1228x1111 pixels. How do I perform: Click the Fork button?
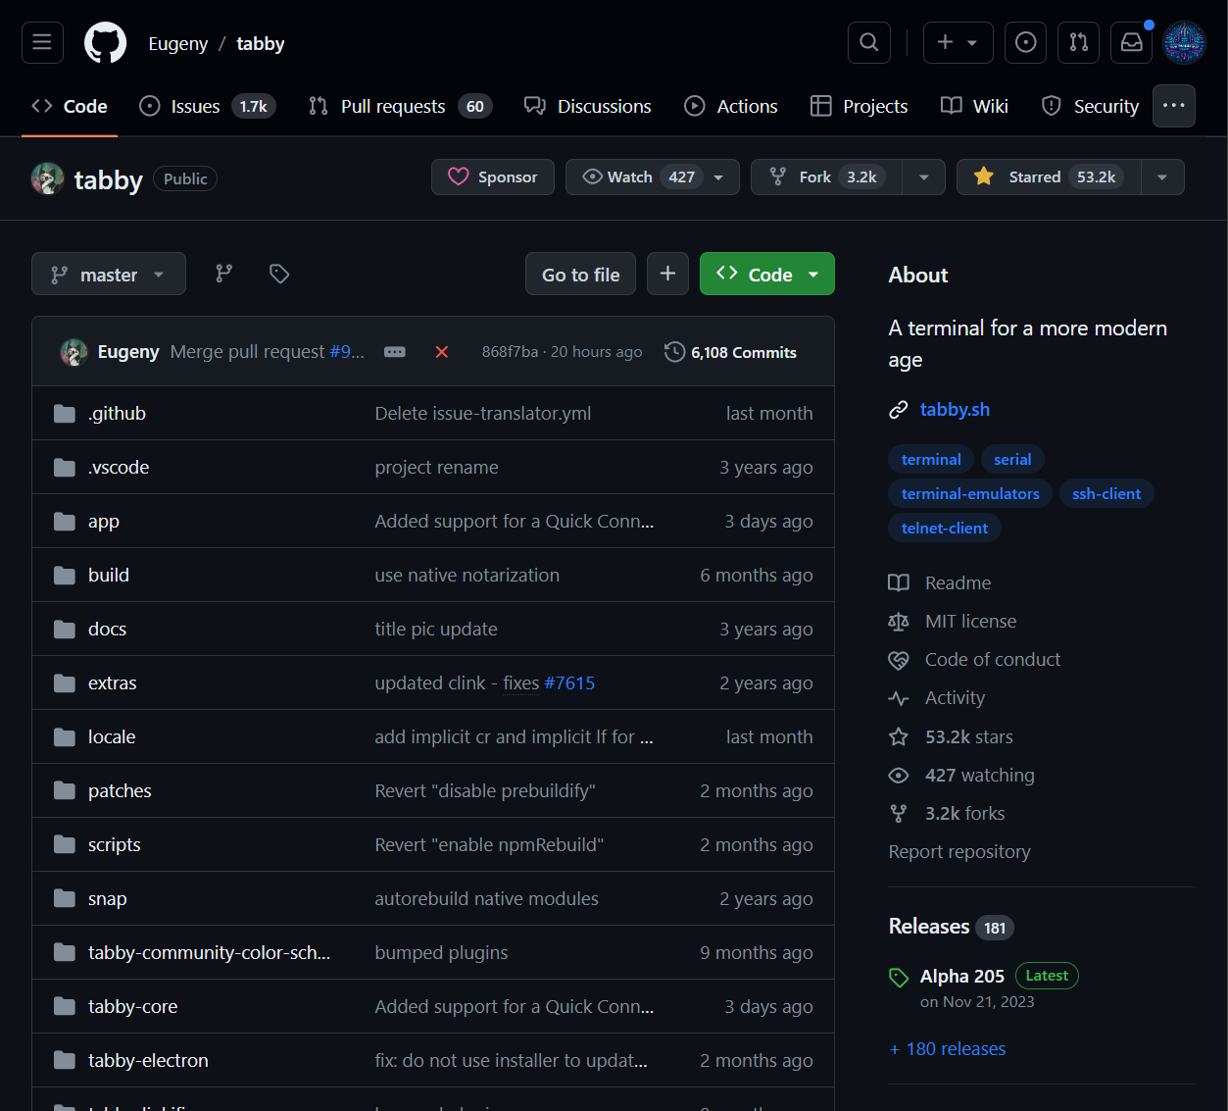pyautogui.click(x=826, y=177)
